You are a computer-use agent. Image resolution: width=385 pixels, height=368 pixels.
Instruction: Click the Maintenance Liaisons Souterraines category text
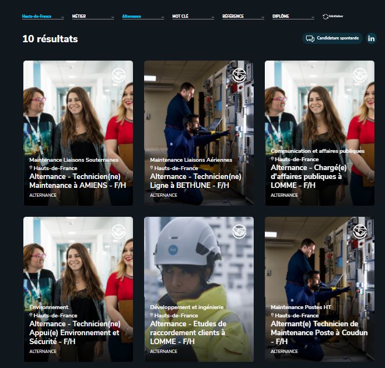point(74,160)
